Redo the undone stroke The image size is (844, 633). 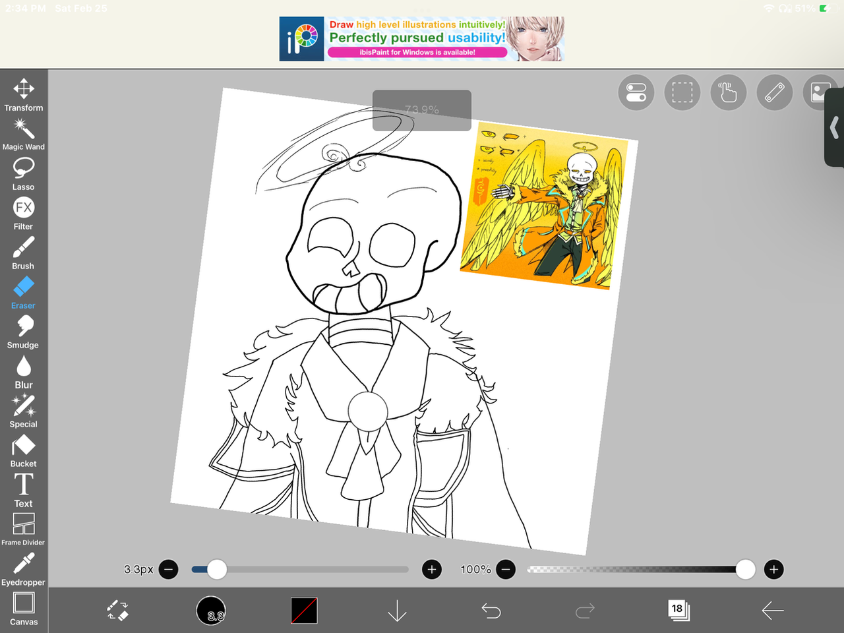point(585,611)
